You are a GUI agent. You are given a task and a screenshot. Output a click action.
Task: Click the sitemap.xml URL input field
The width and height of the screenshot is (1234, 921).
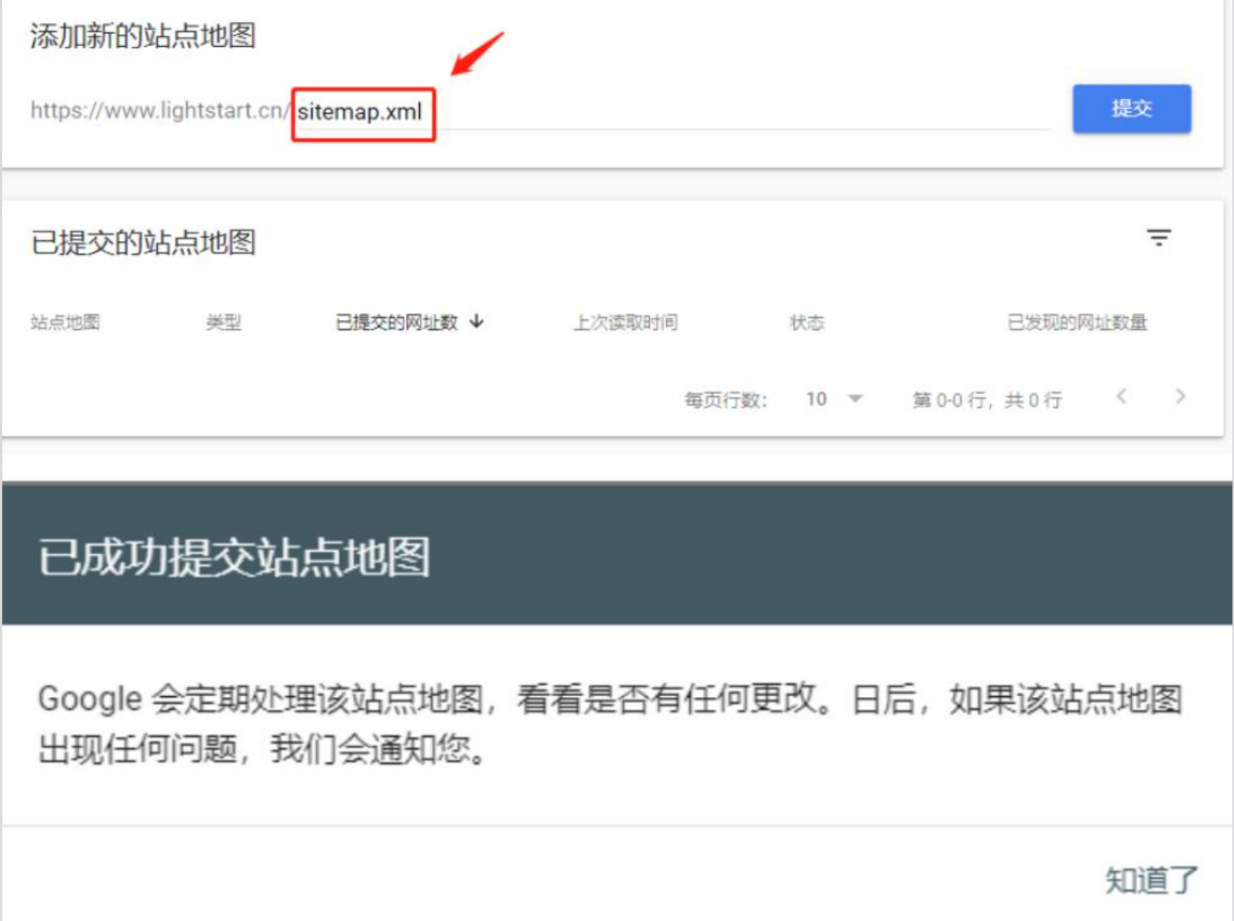point(671,112)
